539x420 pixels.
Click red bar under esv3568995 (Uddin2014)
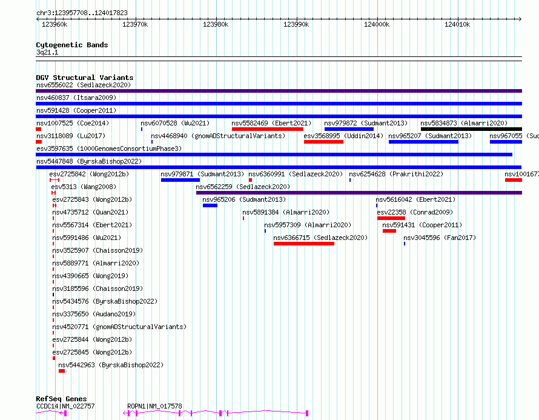point(323,142)
